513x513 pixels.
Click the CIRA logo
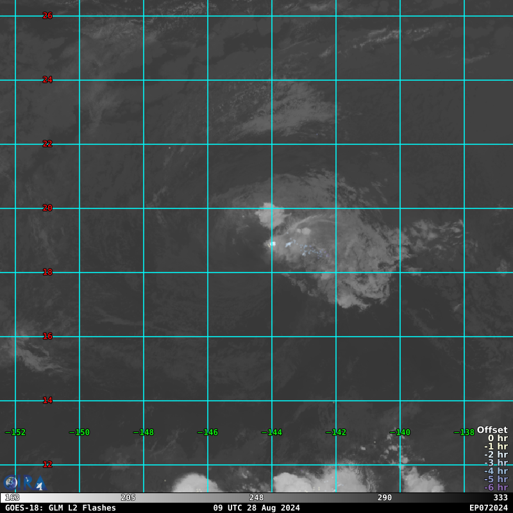25,483
